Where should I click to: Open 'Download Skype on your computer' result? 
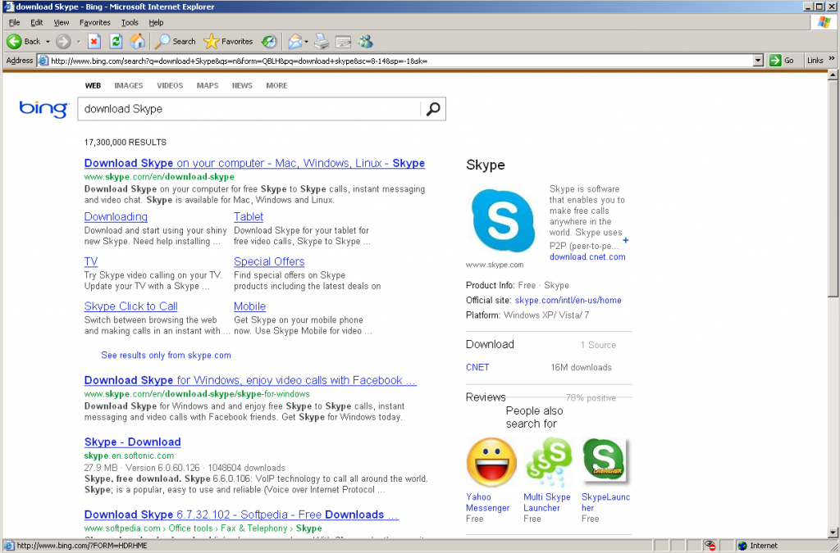tap(254, 163)
